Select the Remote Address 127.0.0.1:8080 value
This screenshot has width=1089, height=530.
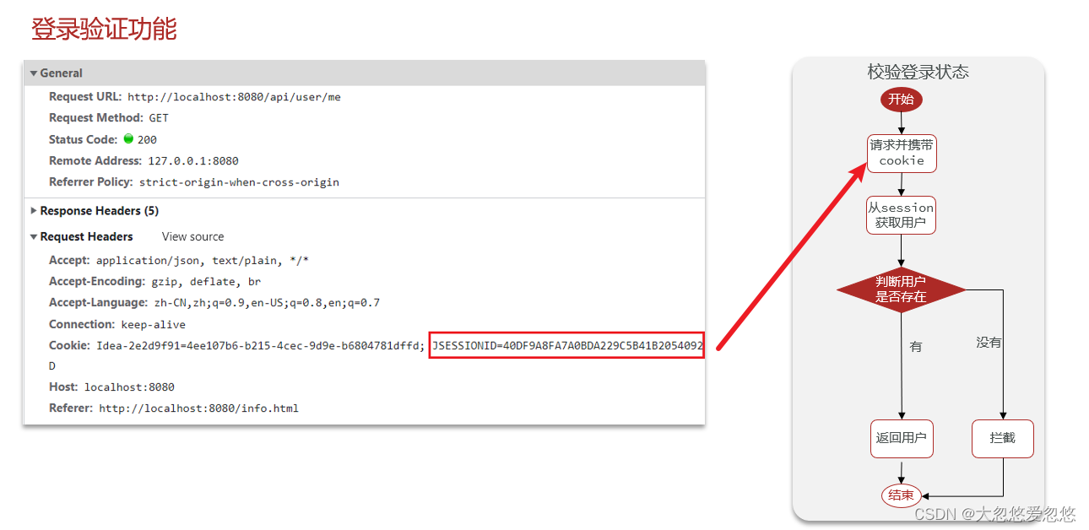click(x=193, y=161)
